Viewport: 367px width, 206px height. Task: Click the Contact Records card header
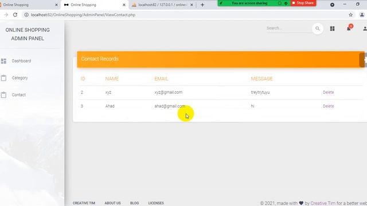point(221,60)
